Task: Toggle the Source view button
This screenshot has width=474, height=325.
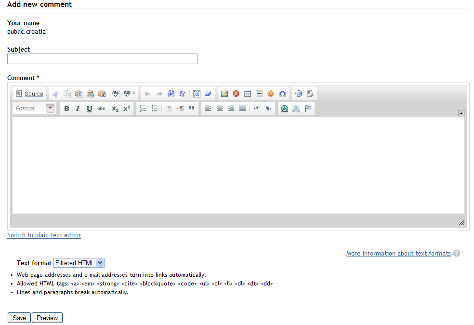Action: (29, 94)
